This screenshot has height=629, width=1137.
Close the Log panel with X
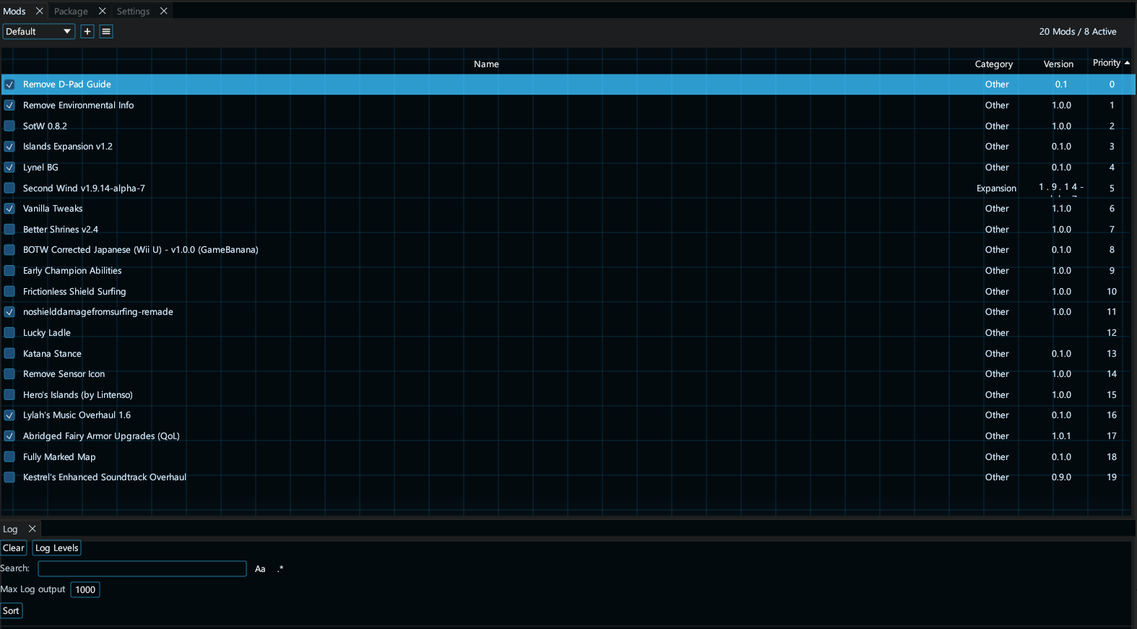[x=33, y=529]
